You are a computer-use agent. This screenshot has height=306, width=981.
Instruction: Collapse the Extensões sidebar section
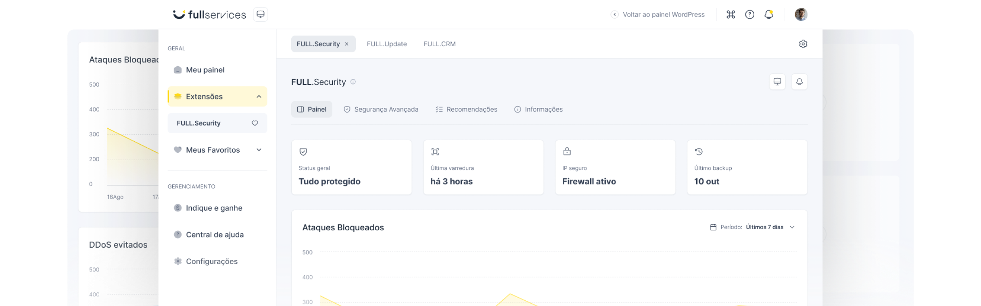tap(259, 97)
